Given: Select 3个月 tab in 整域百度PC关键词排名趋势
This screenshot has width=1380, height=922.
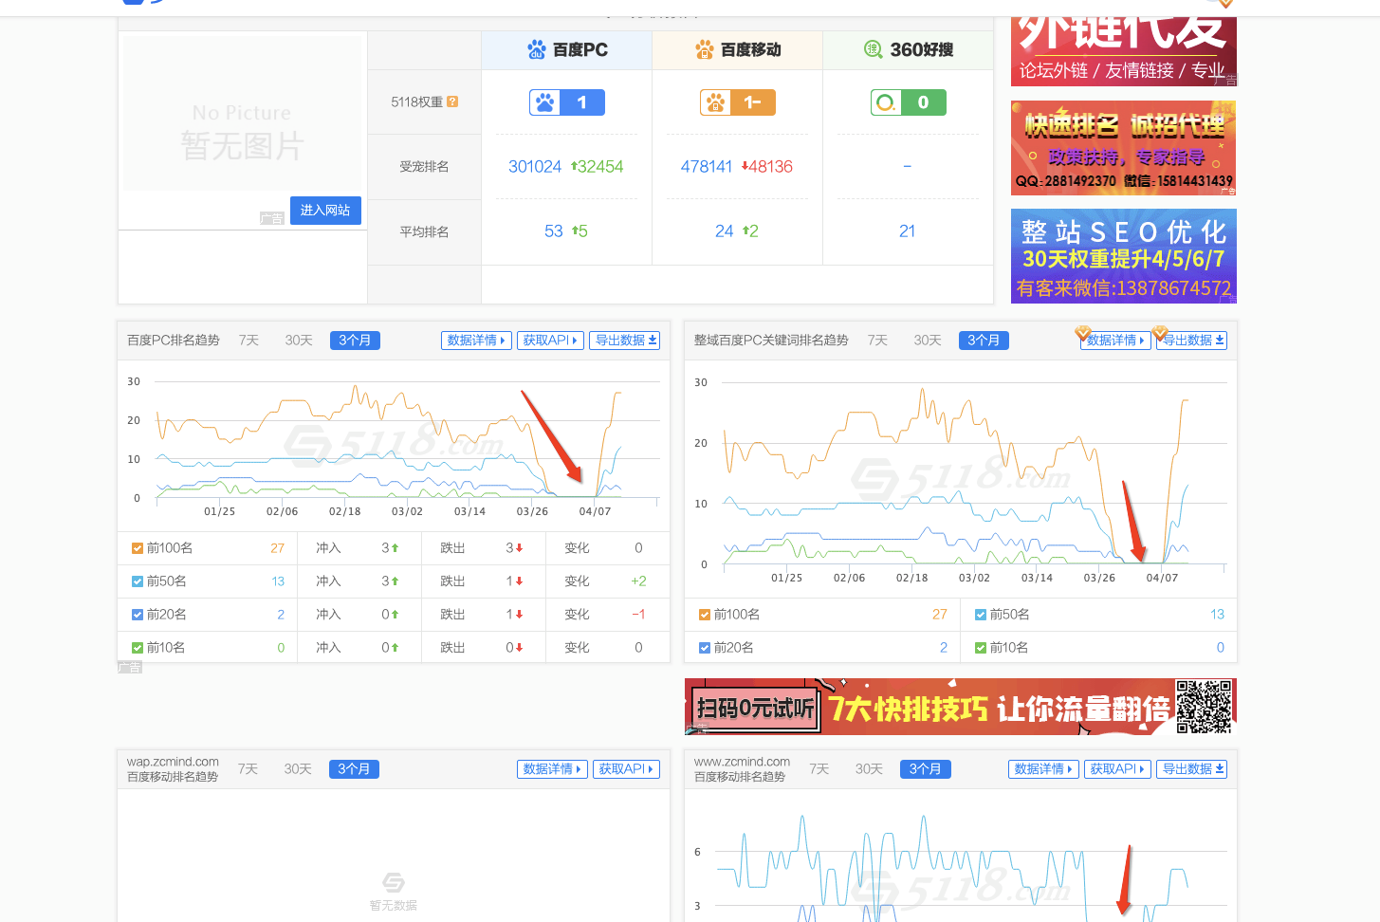Looking at the screenshot, I should coord(984,341).
